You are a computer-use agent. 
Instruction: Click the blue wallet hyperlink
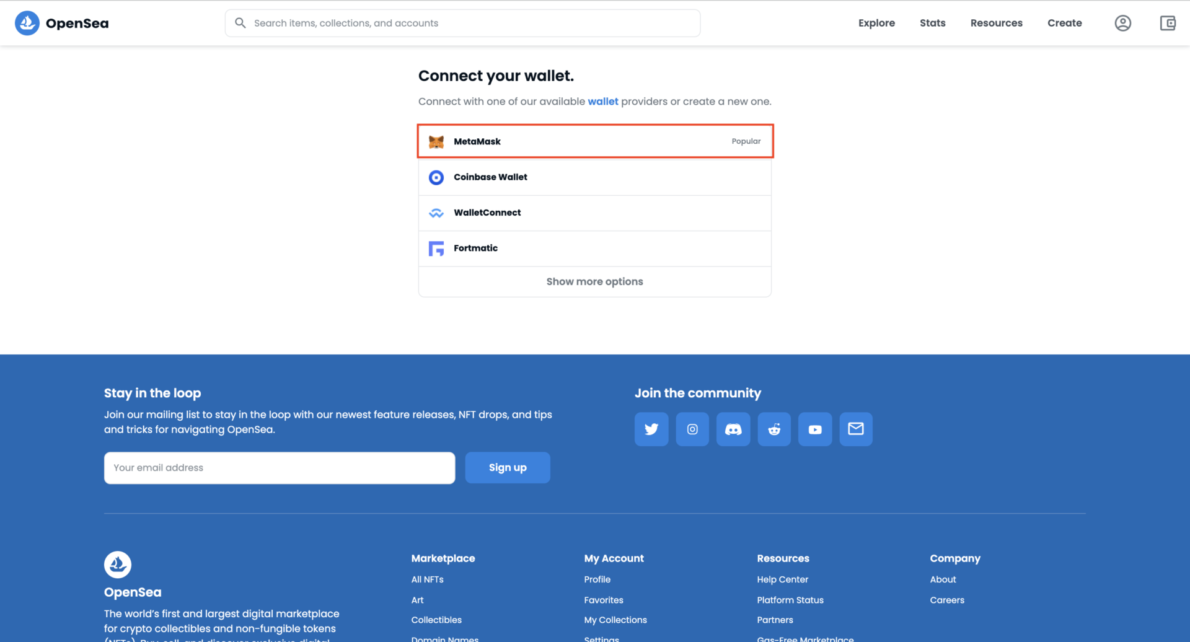pyautogui.click(x=602, y=102)
